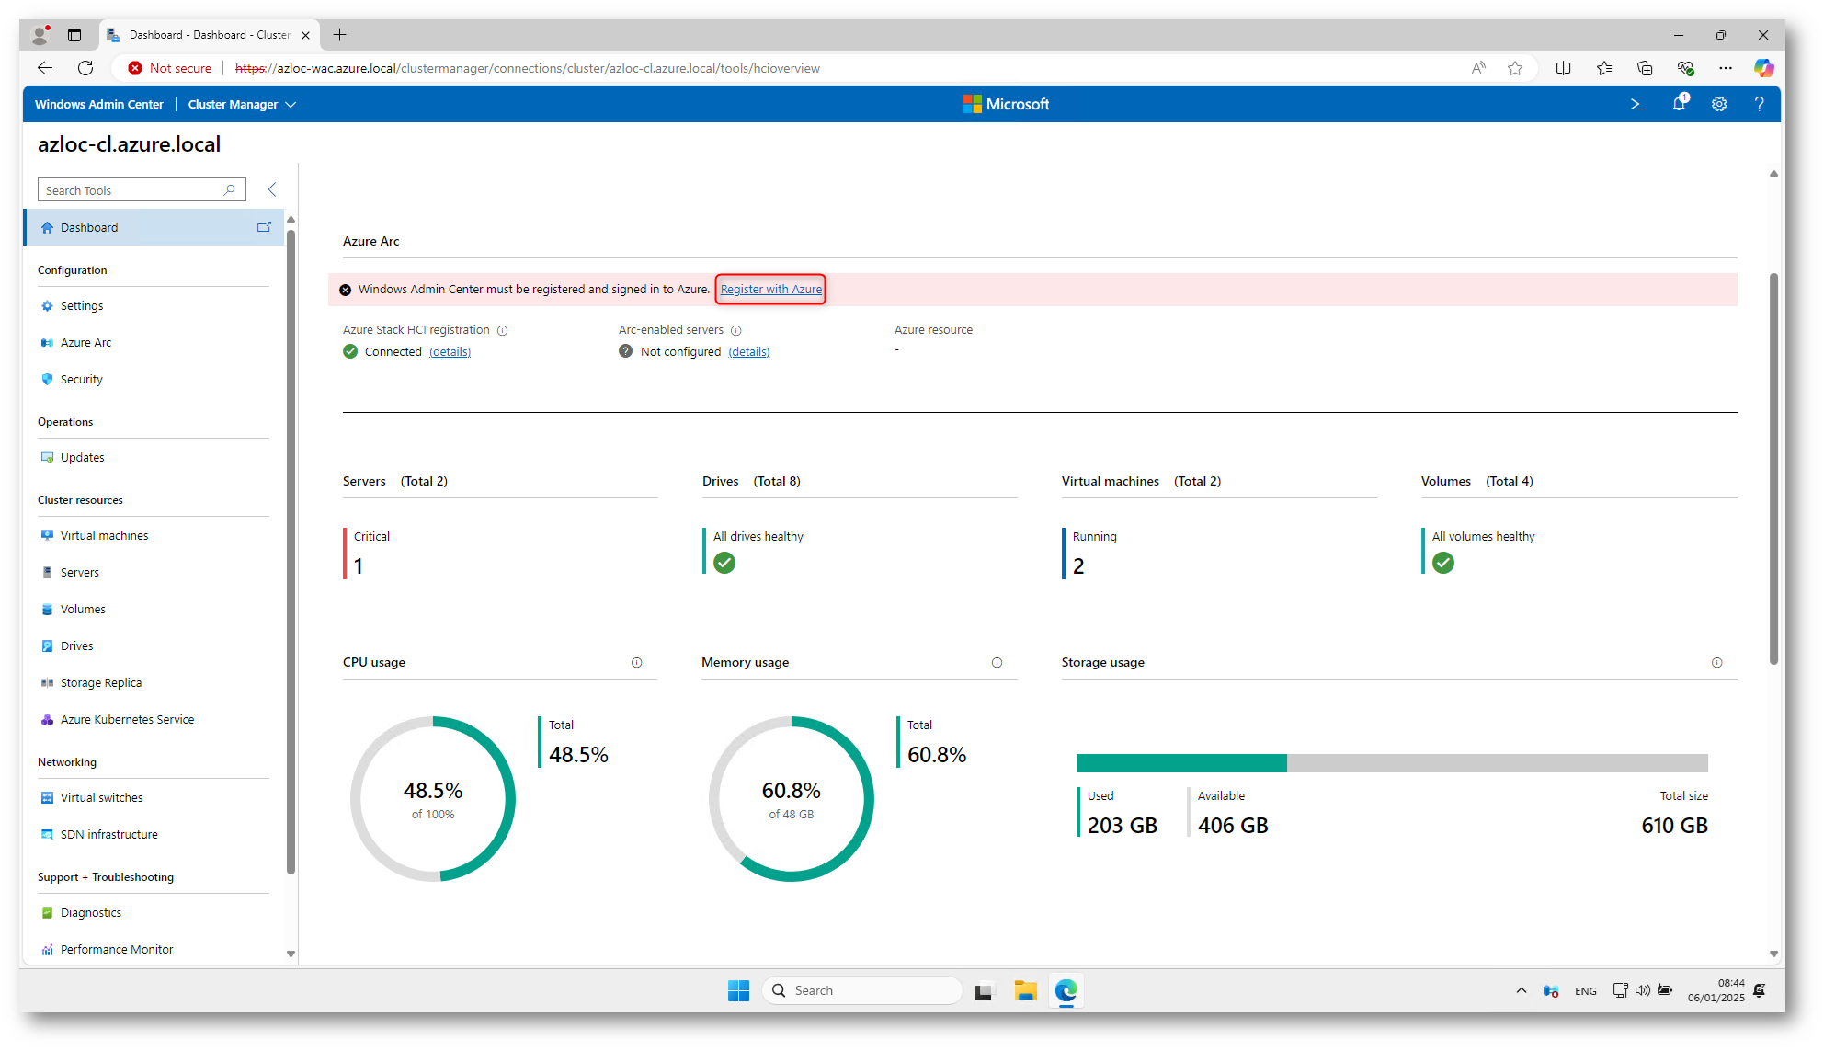Click the Register with Azure link
The height and width of the screenshot is (1051, 1824).
770,289
